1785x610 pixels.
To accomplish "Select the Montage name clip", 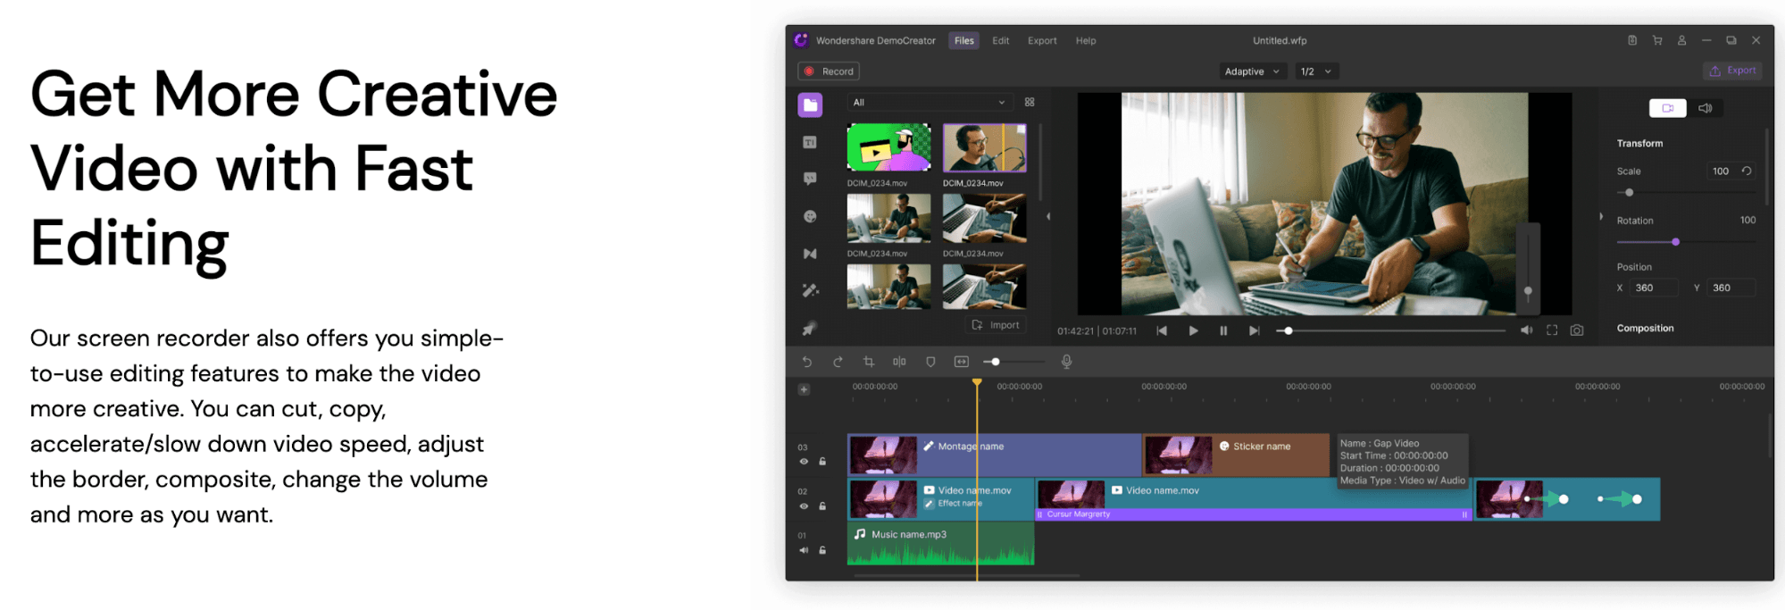I will [994, 455].
